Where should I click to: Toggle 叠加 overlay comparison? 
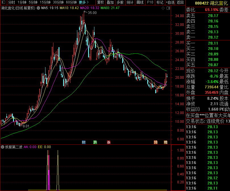[x=110, y=2]
